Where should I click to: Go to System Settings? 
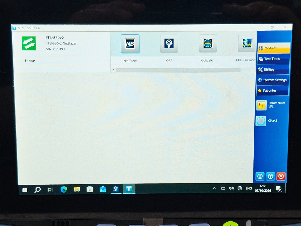(x=273, y=80)
